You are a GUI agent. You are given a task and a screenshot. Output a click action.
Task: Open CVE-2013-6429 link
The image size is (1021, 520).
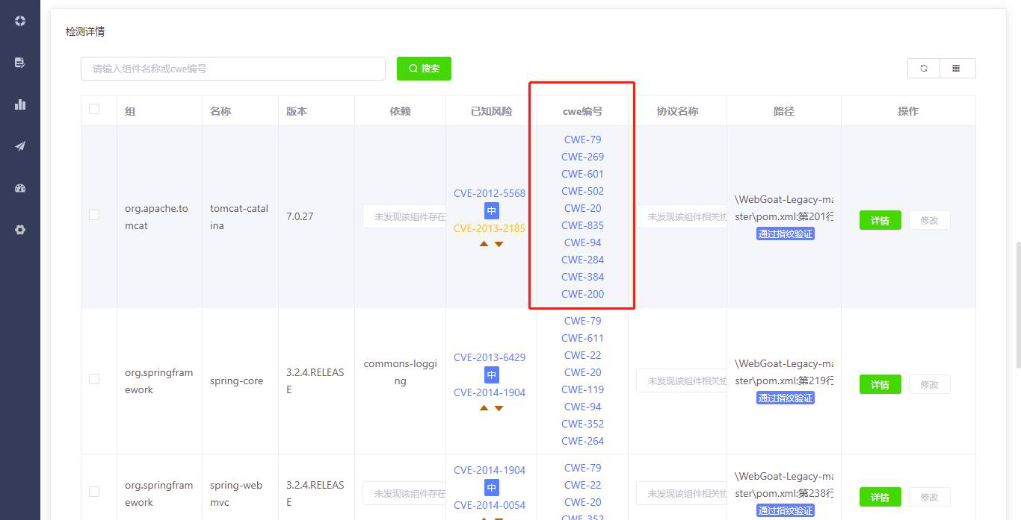click(490, 357)
